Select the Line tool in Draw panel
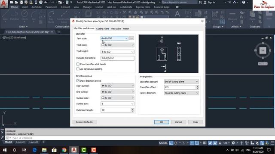Screen dimensions: 275x154 coord(5,16)
